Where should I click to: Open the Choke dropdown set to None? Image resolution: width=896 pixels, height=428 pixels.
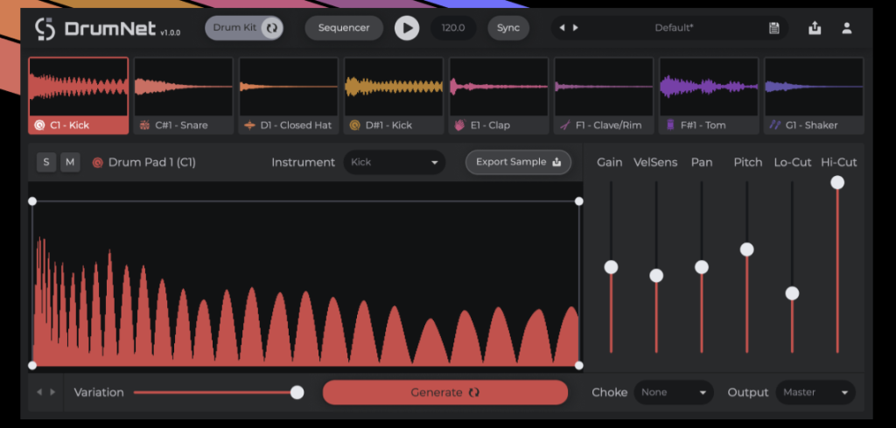674,393
